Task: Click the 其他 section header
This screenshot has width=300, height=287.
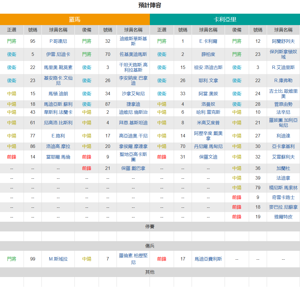Action: [x=150, y=272]
